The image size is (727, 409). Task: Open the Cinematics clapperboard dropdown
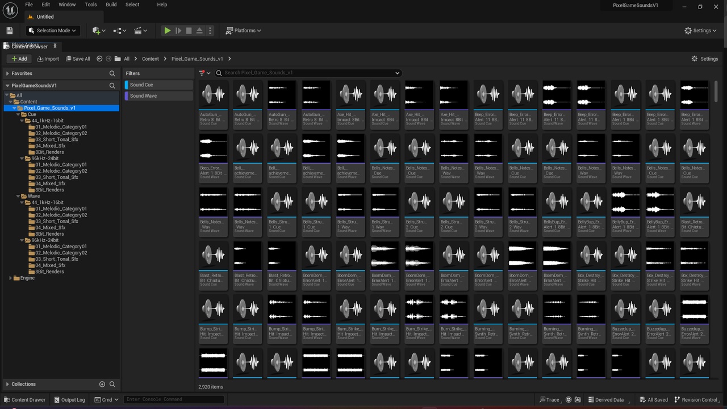pyautogui.click(x=140, y=31)
